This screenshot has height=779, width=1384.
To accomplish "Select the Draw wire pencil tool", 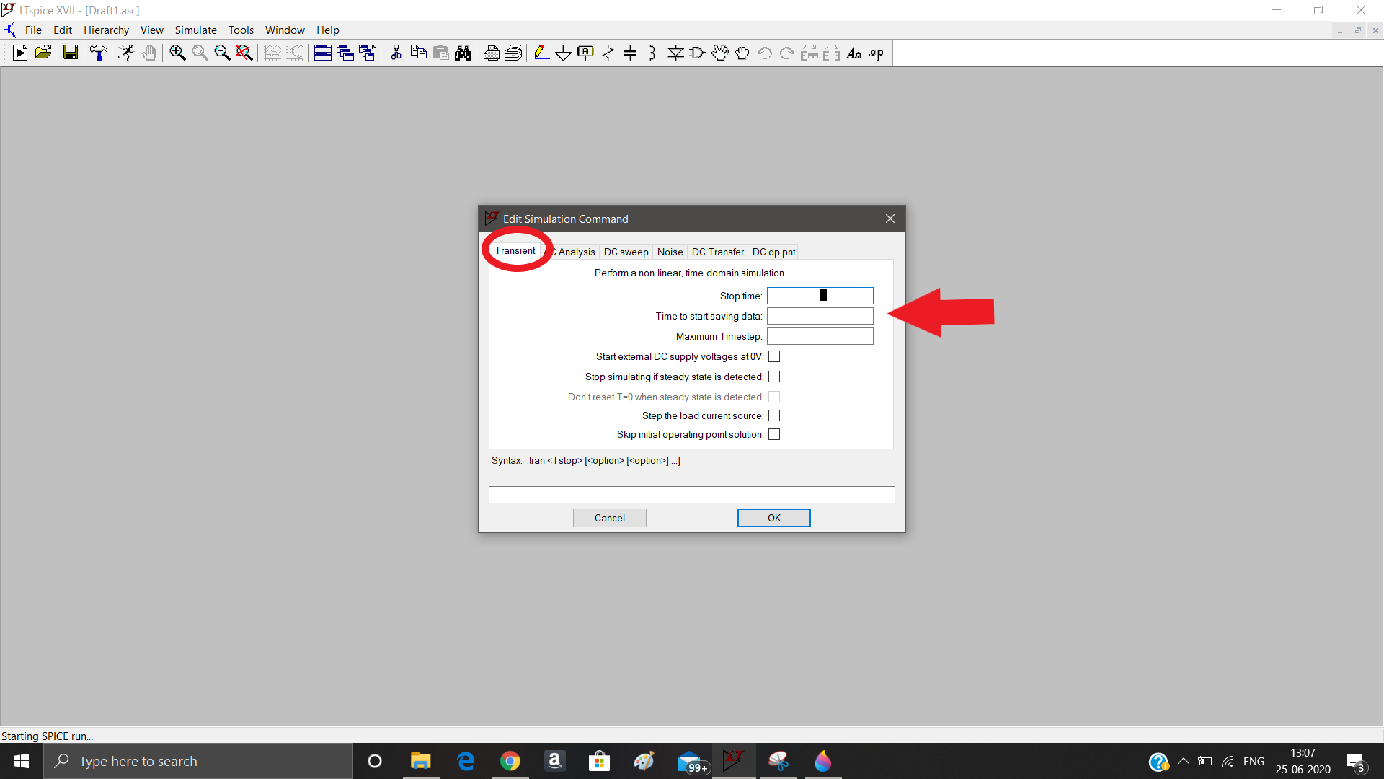I will click(541, 53).
